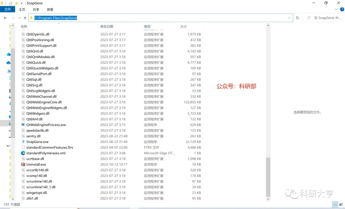The width and height of the screenshot is (345, 209).
Task: Click the standardCommonFeatures.ftrs file icon
Action: tap(23, 147)
